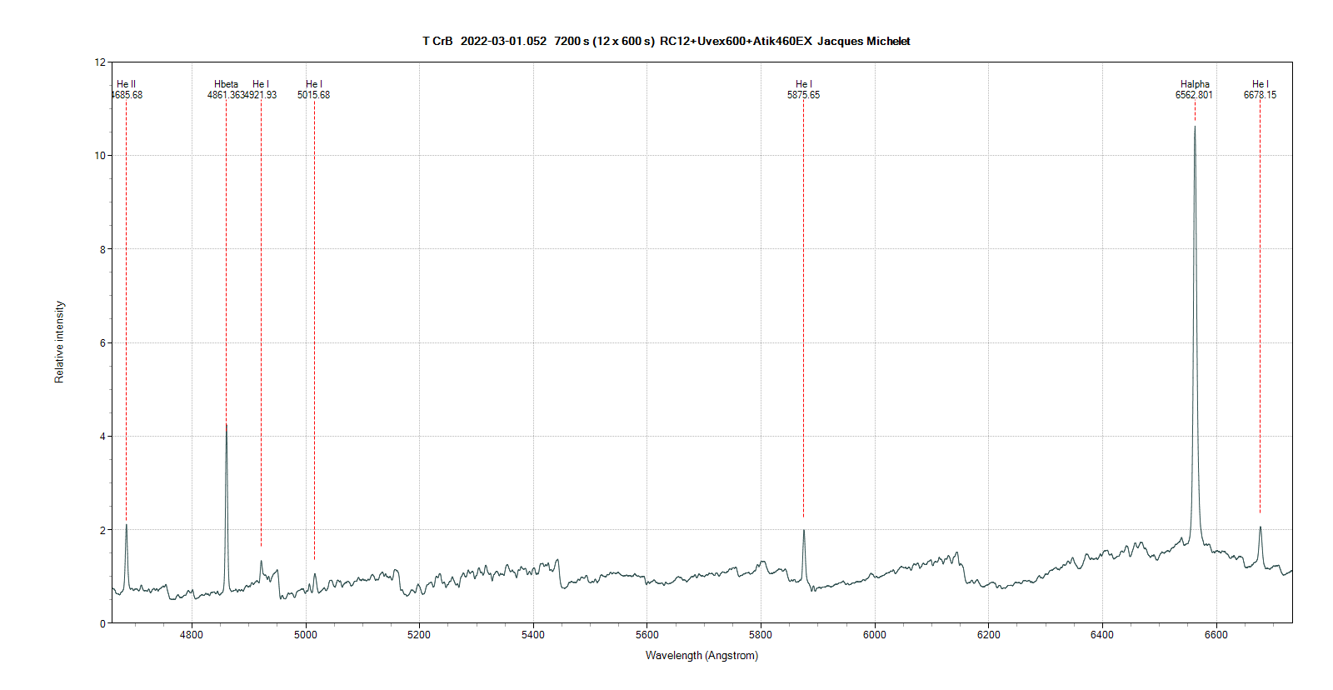Click the Wavelength (Angstrom) axis title
Screen dimensions: 1333x690
701,656
